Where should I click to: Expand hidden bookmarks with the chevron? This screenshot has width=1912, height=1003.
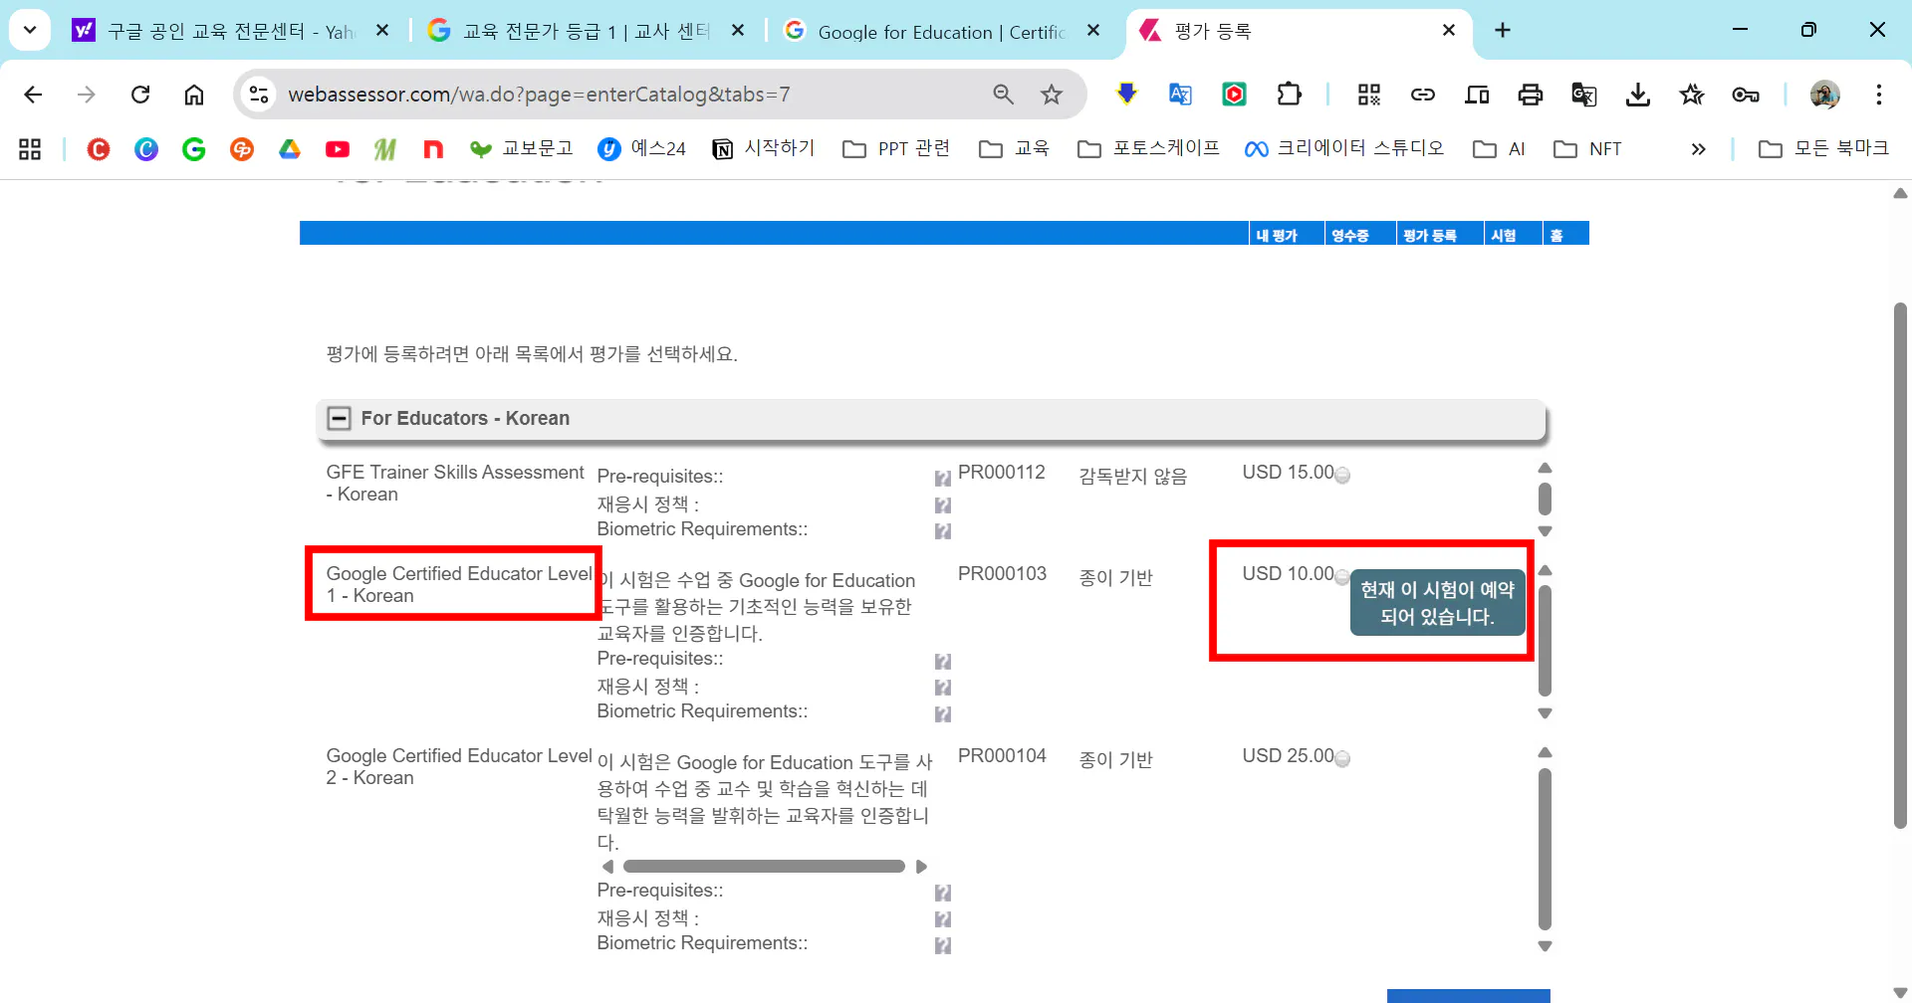pos(1698,149)
